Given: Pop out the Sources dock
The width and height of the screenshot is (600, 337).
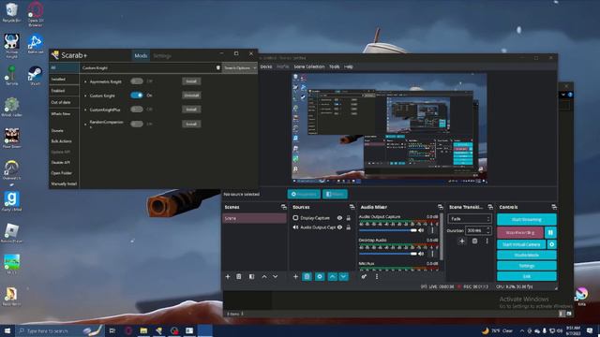Looking at the screenshot, I should pos(352,207).
